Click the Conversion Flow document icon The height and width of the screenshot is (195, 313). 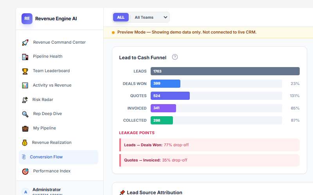click(24, 157)
